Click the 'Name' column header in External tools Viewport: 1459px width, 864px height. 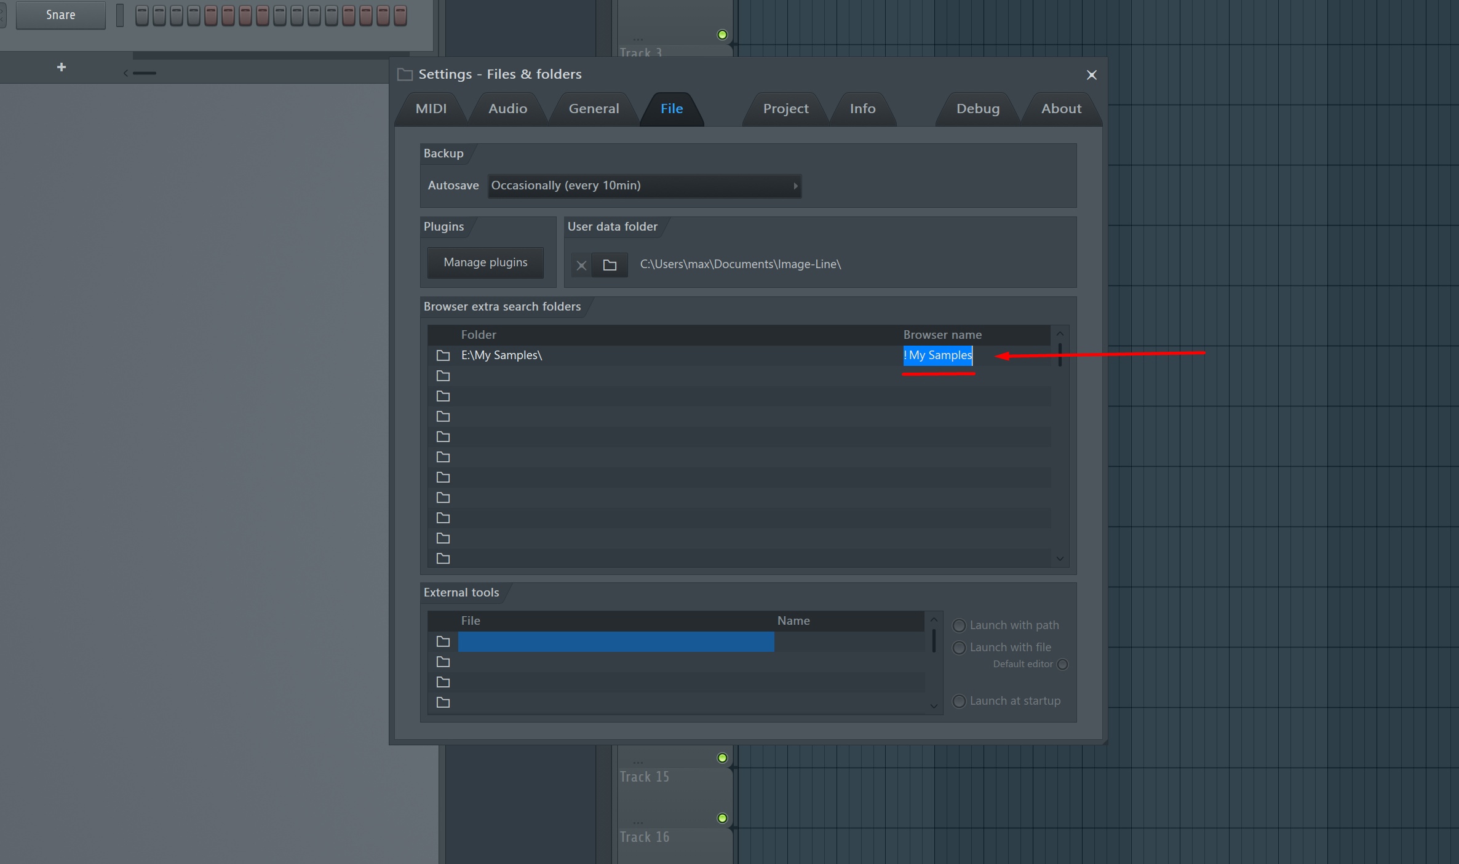click(x=793, y=621)
